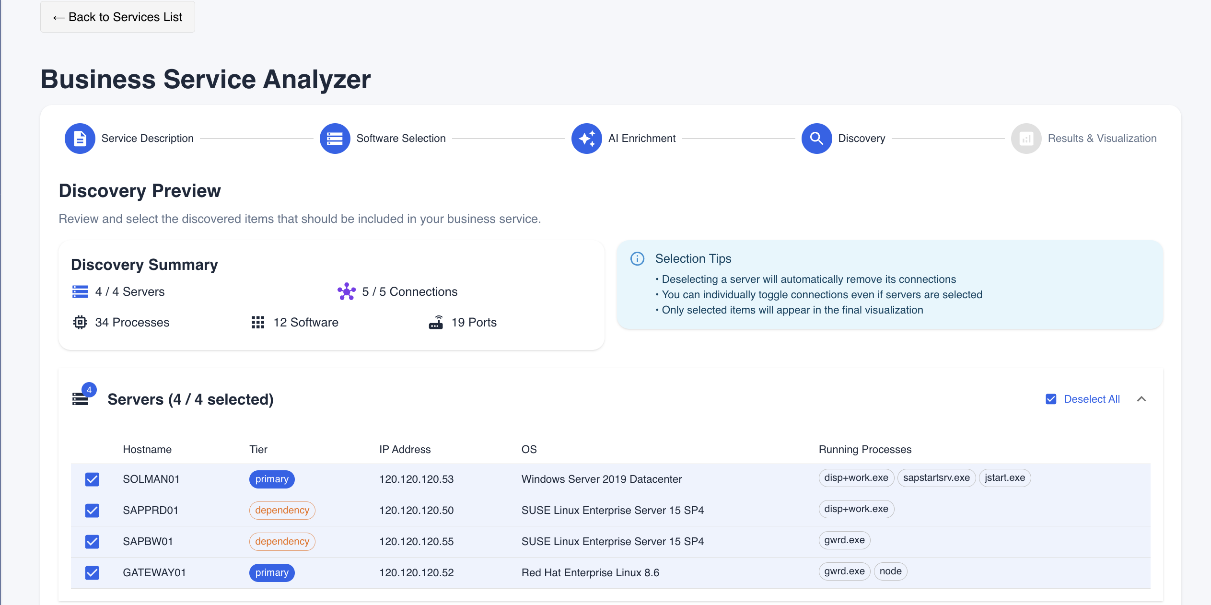Click the Deselect All link
Screen dimensions: 1211x605
tap(1092, 399)
